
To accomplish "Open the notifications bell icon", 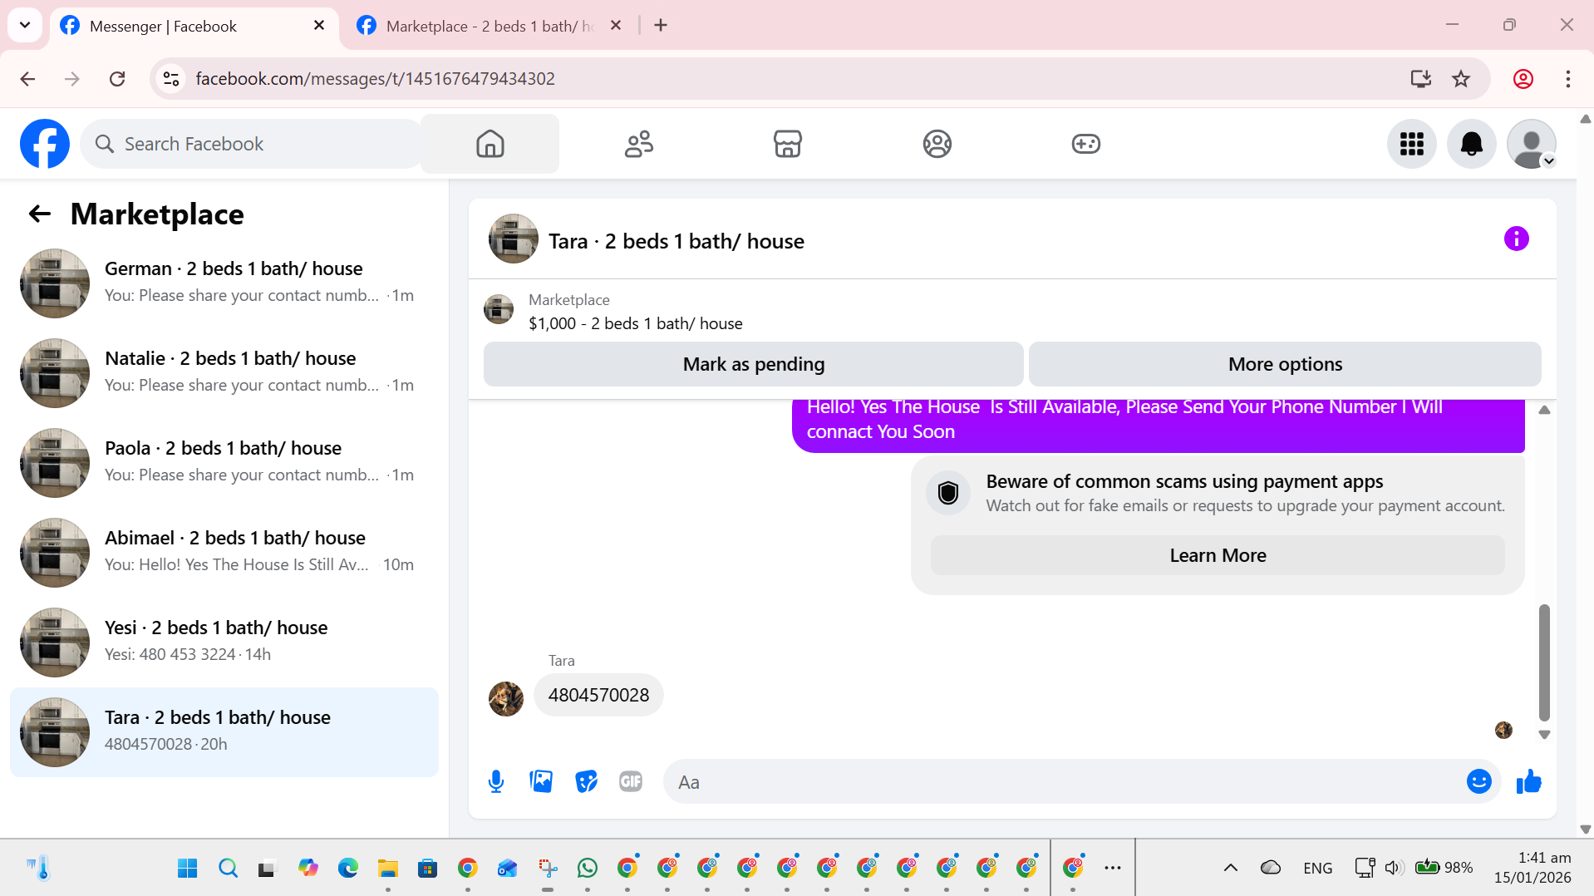I will point(1471,144).
